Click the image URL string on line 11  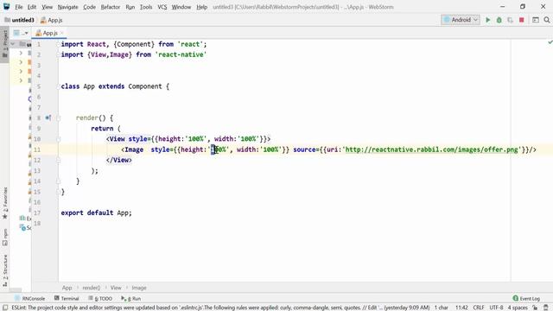click(x=432, y=149)
